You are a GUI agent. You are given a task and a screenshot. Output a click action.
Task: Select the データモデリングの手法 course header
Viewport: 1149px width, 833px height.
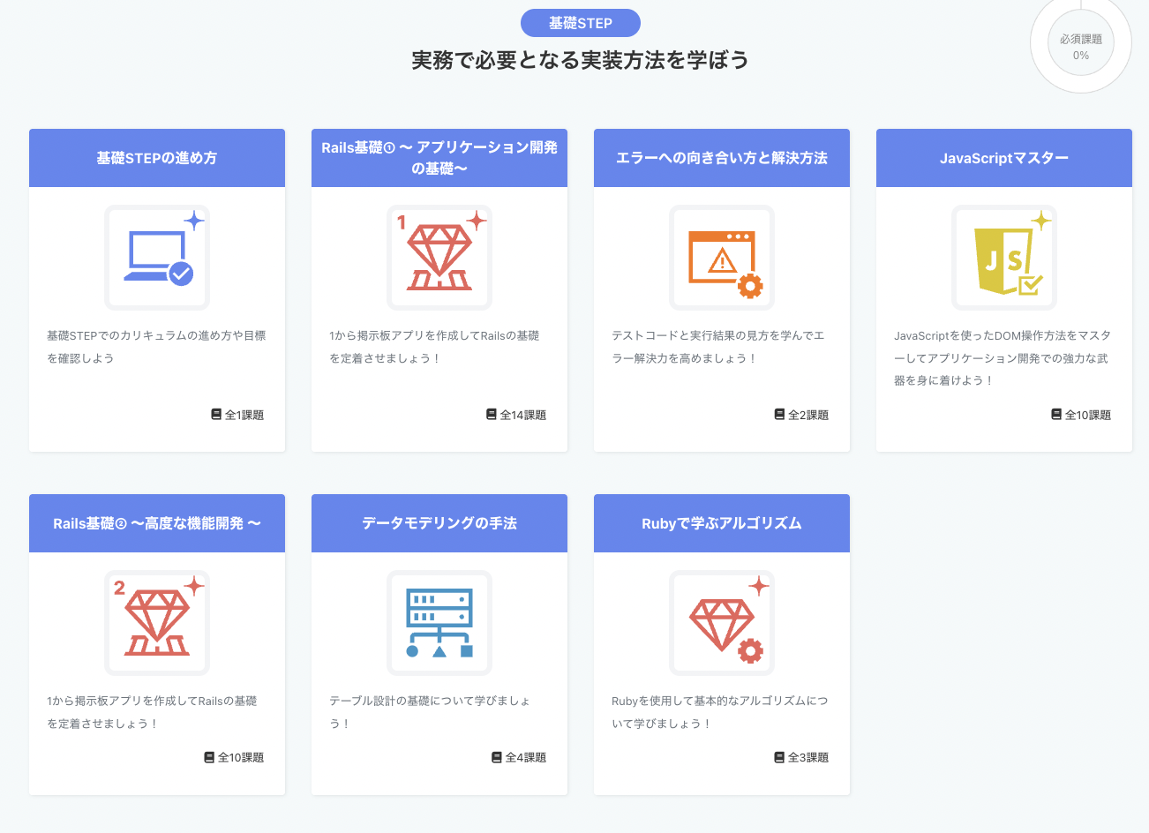(439, 523)
